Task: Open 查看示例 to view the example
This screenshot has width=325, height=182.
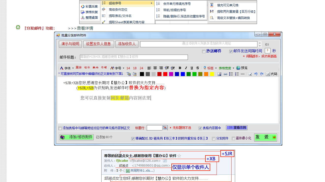Action: click(x=237, y=128)
